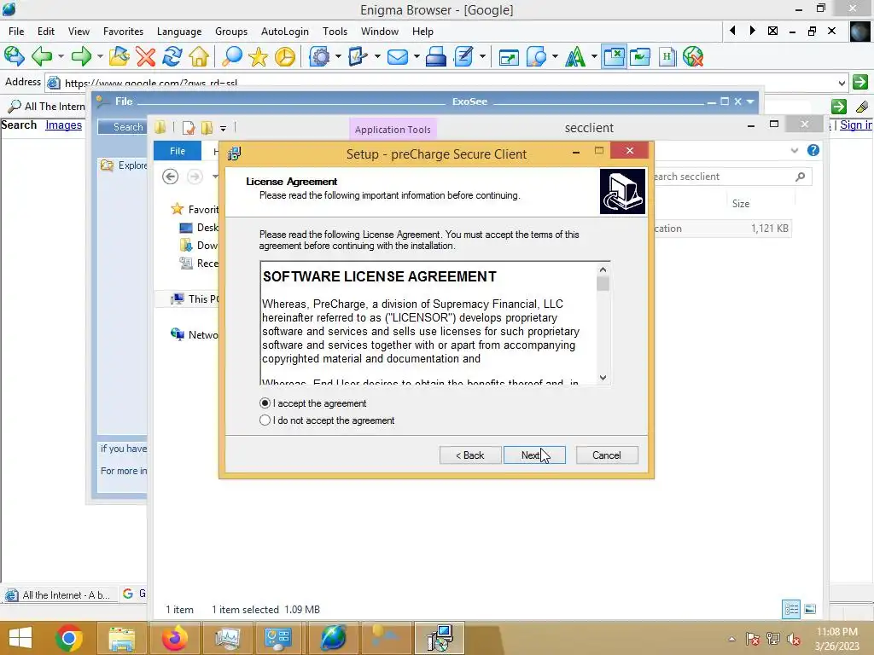Open Google Chrome from the taskbar
This screenshot has width=874, height=655.
pyautogui.click(x=69, y=638)
